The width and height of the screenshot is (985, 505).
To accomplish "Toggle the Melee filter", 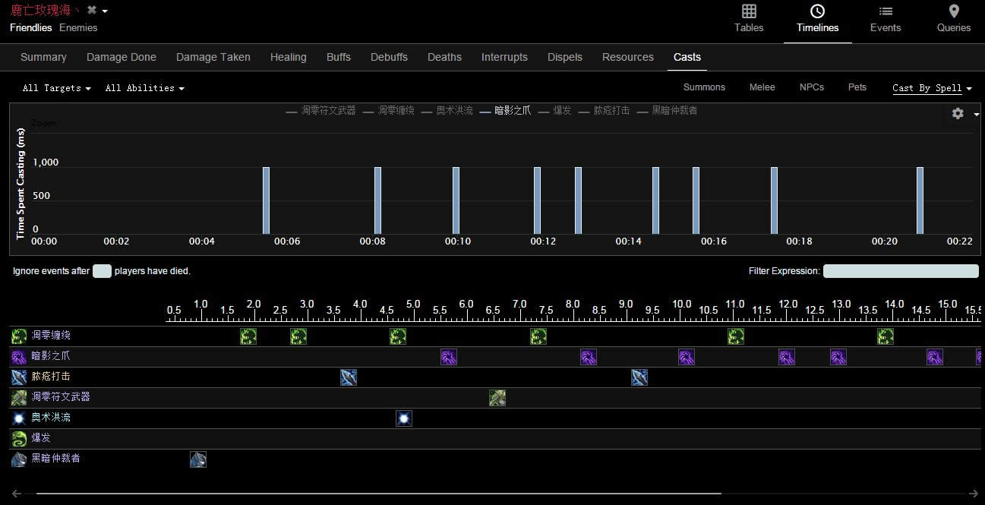I will (x=762, y=87).
